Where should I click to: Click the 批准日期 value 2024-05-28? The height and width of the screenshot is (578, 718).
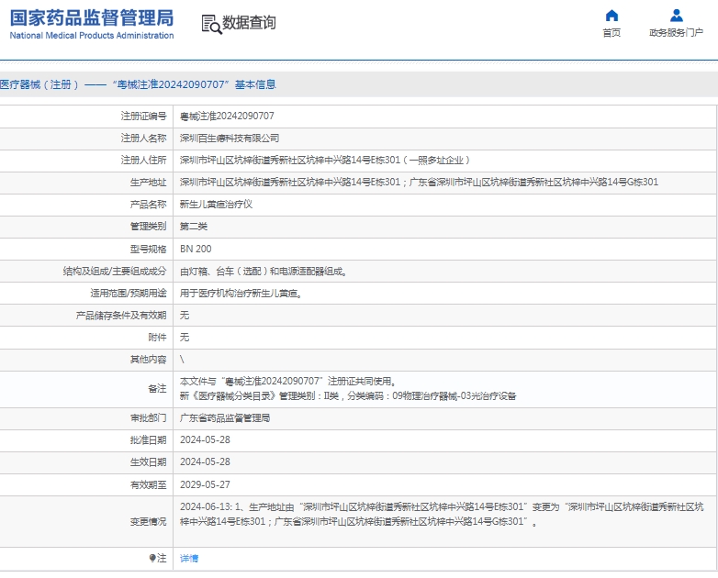[x=205, y=439]
